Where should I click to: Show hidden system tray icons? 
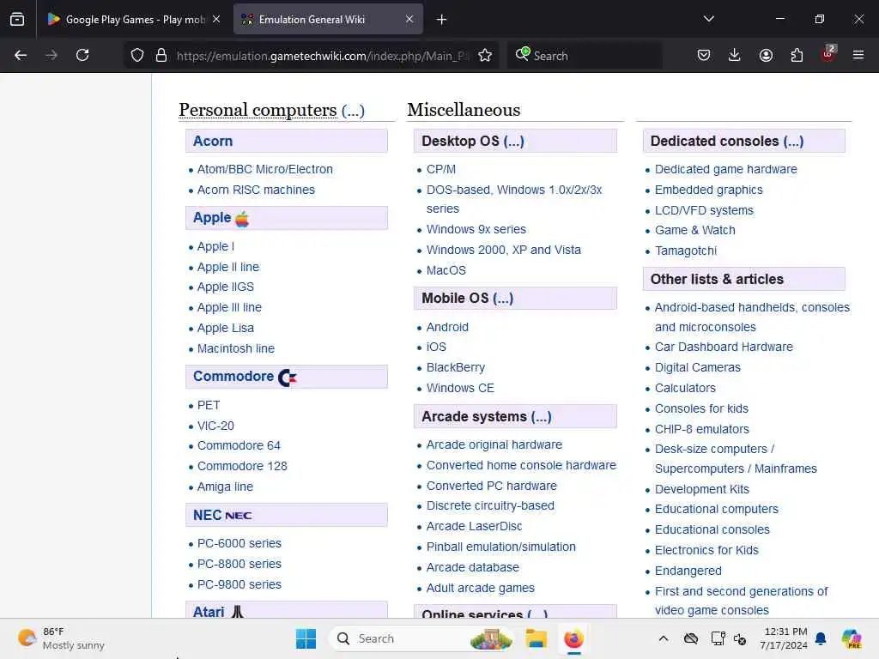(x=664, y=638)
